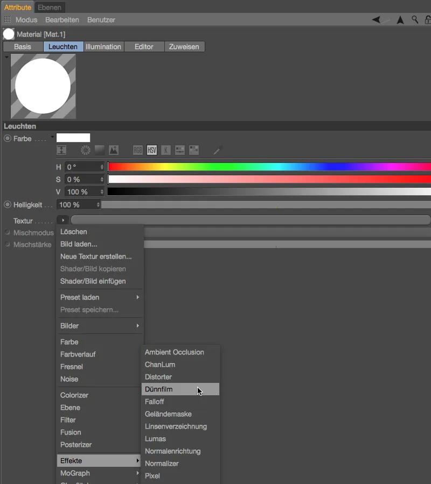Select the Linsenverzeichnung effect shader
The height and width of the screenshot is (484, 431).
tap(180, 426)
